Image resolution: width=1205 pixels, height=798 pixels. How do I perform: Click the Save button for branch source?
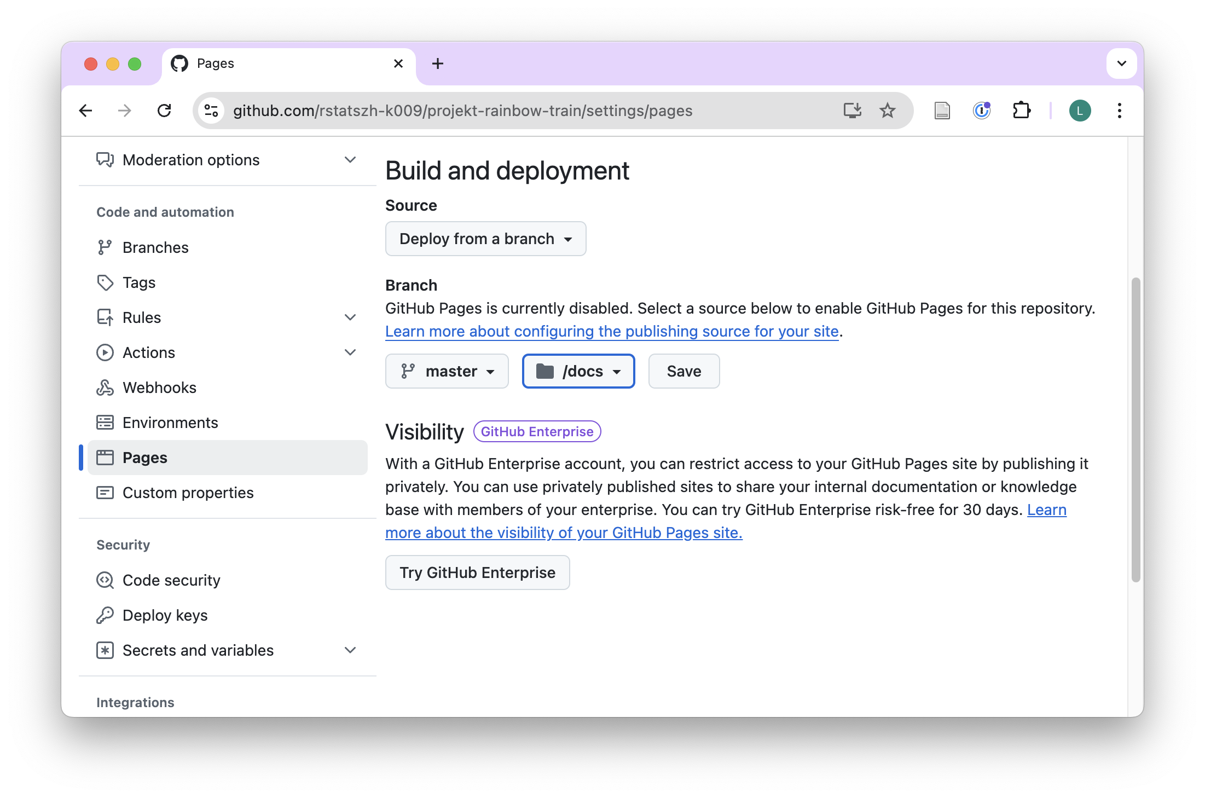[684, 371]
